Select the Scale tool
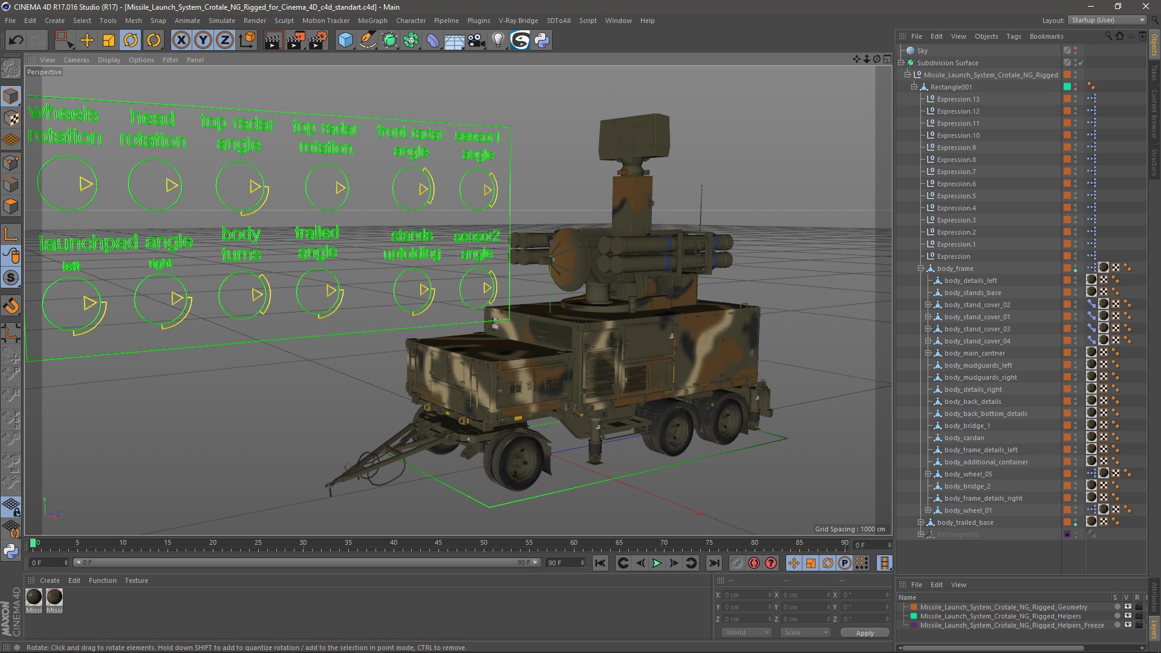Viewport: 1161px width, 653px height. (109, 41)
